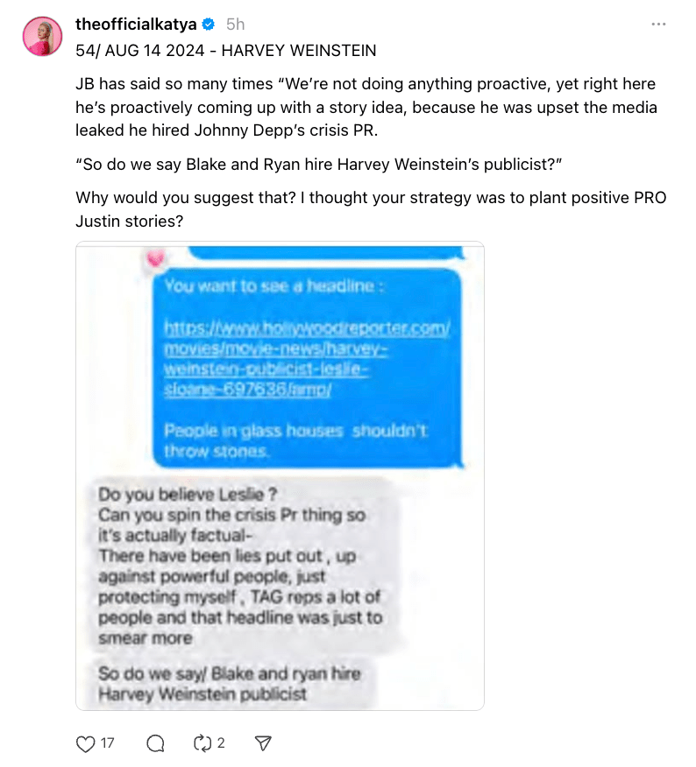Click the hollywoodreporter.com link in image
This screenshot has height=767, width=696.
[x=307, y=358]
